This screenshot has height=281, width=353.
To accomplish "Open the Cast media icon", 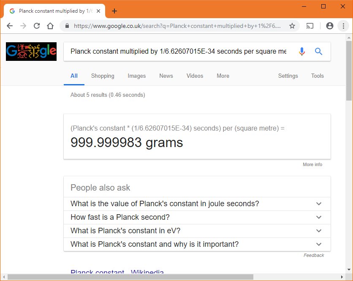I will (x=310, y=26).
